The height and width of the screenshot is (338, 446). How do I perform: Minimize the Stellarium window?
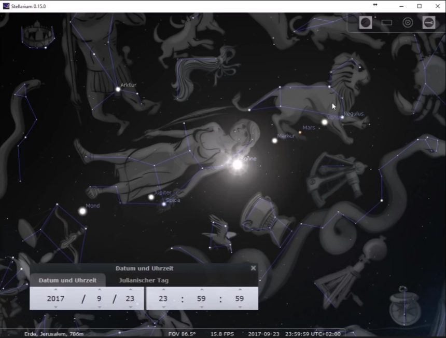pos(401,6)
